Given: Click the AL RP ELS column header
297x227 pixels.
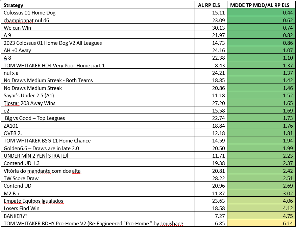Looking at the screenshot, I should [211, 5].
